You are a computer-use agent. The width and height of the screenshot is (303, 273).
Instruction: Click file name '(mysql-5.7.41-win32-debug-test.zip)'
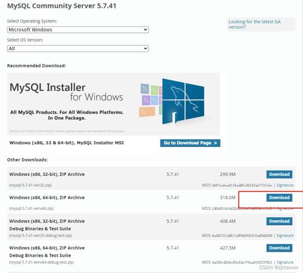[x=41, y=235]
